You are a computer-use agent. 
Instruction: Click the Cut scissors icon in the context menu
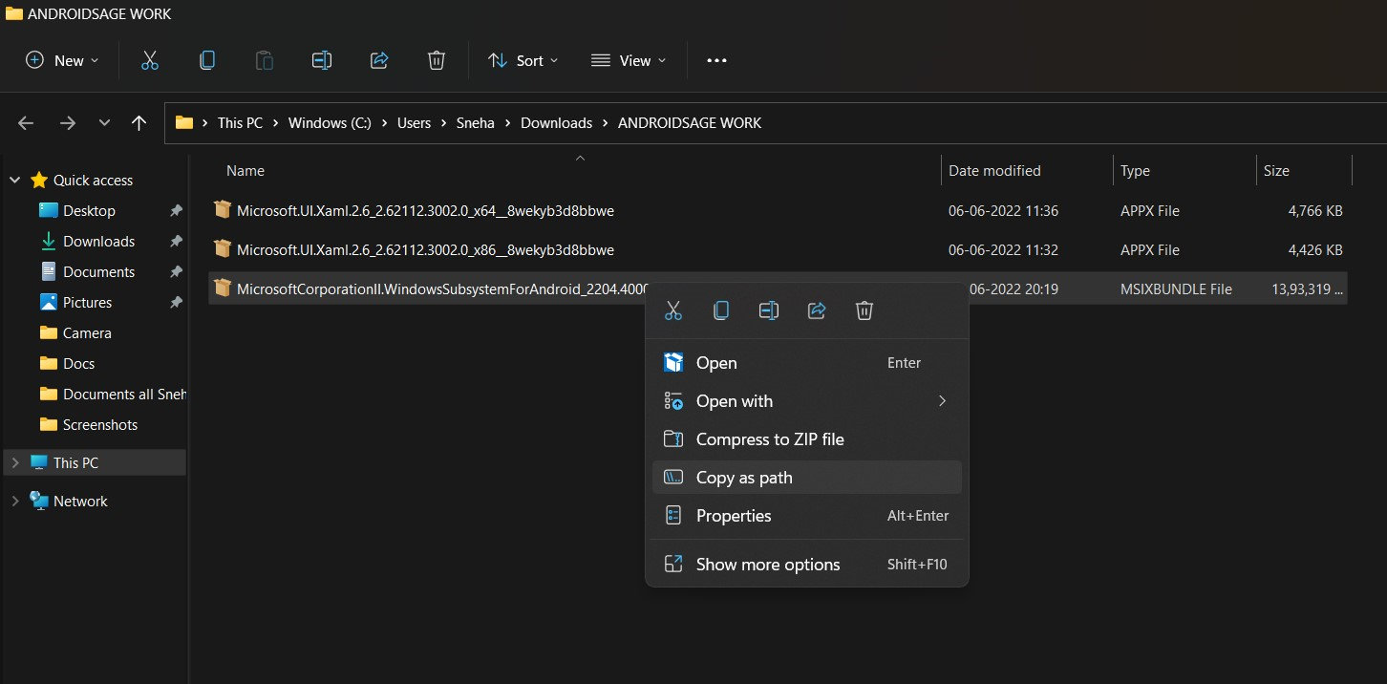click(x=673, y=310)
